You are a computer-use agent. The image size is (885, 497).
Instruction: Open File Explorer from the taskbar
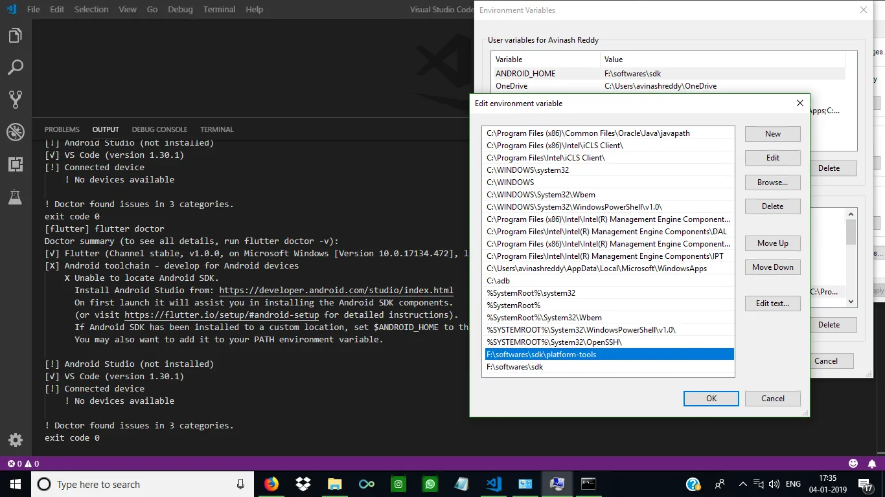[x=334, y=484]
